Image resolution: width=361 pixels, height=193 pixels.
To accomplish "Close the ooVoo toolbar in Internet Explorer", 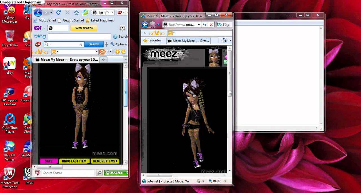I will (144, 33).
